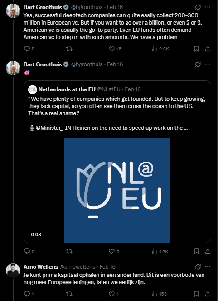218x301 pixels.
Task: Open more options on Arno Wellens reply
Action: (x=208, y=266)
